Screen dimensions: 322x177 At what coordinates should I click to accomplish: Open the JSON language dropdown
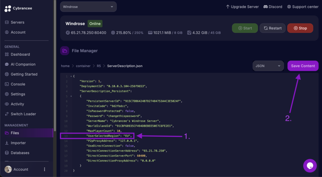pos(268,66)
